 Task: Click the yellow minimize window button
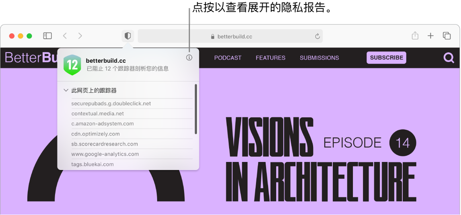click(21, 36)
